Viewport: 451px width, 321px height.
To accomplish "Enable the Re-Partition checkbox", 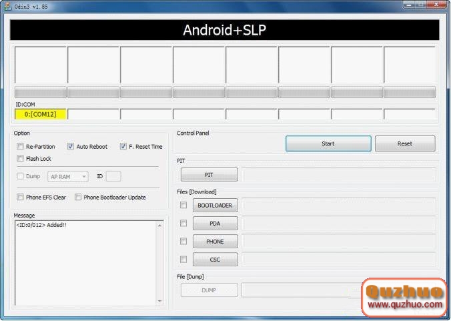I will point(20,146).
